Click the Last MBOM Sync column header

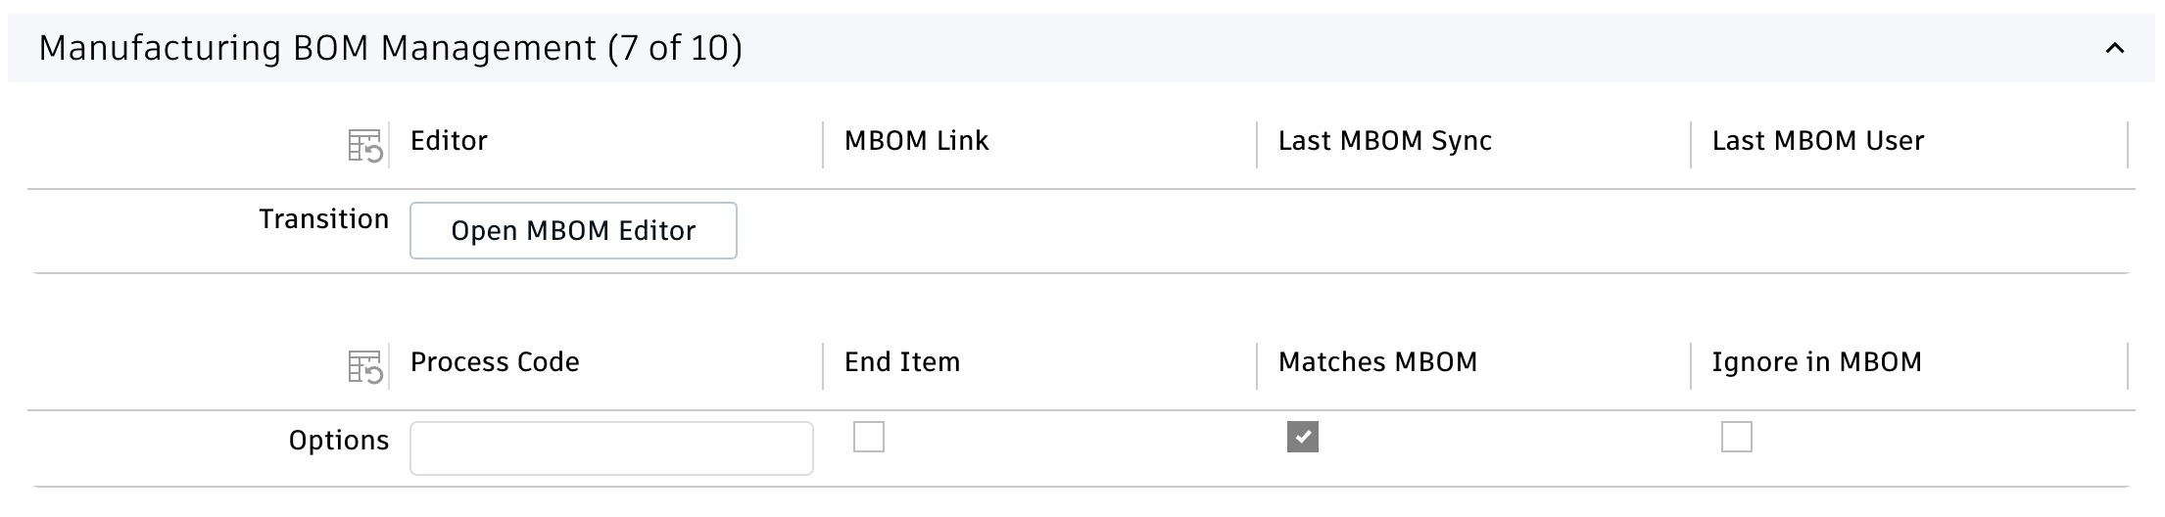point(1384,141)
